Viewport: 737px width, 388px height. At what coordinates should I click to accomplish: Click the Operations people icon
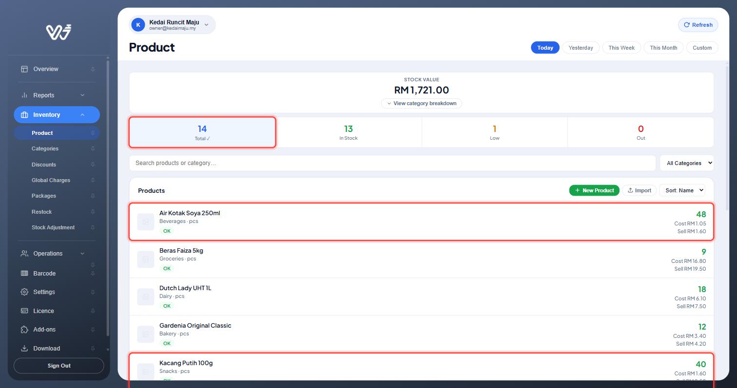click(x=24, y=254)
